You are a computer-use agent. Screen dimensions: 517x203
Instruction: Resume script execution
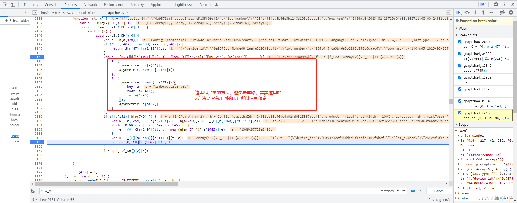click(x=458, y=12)
